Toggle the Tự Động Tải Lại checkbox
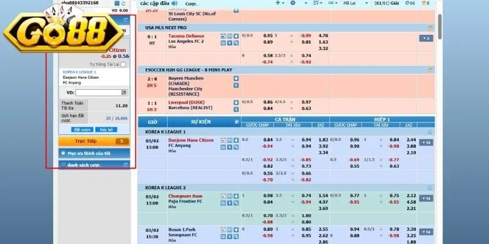This screenshot has height=244, width=489. [x=123, y=64]
